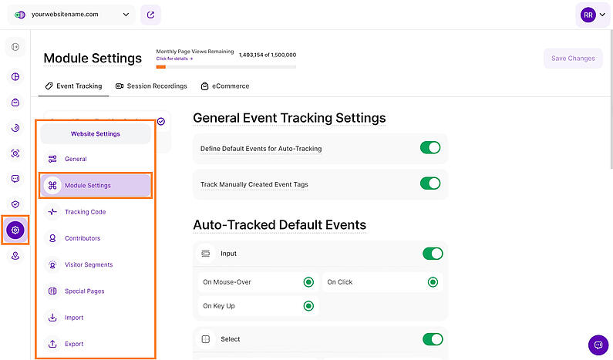Screen dimensions: 613x360
Task: Toggle the Select event switch
Action: (433, 339)
